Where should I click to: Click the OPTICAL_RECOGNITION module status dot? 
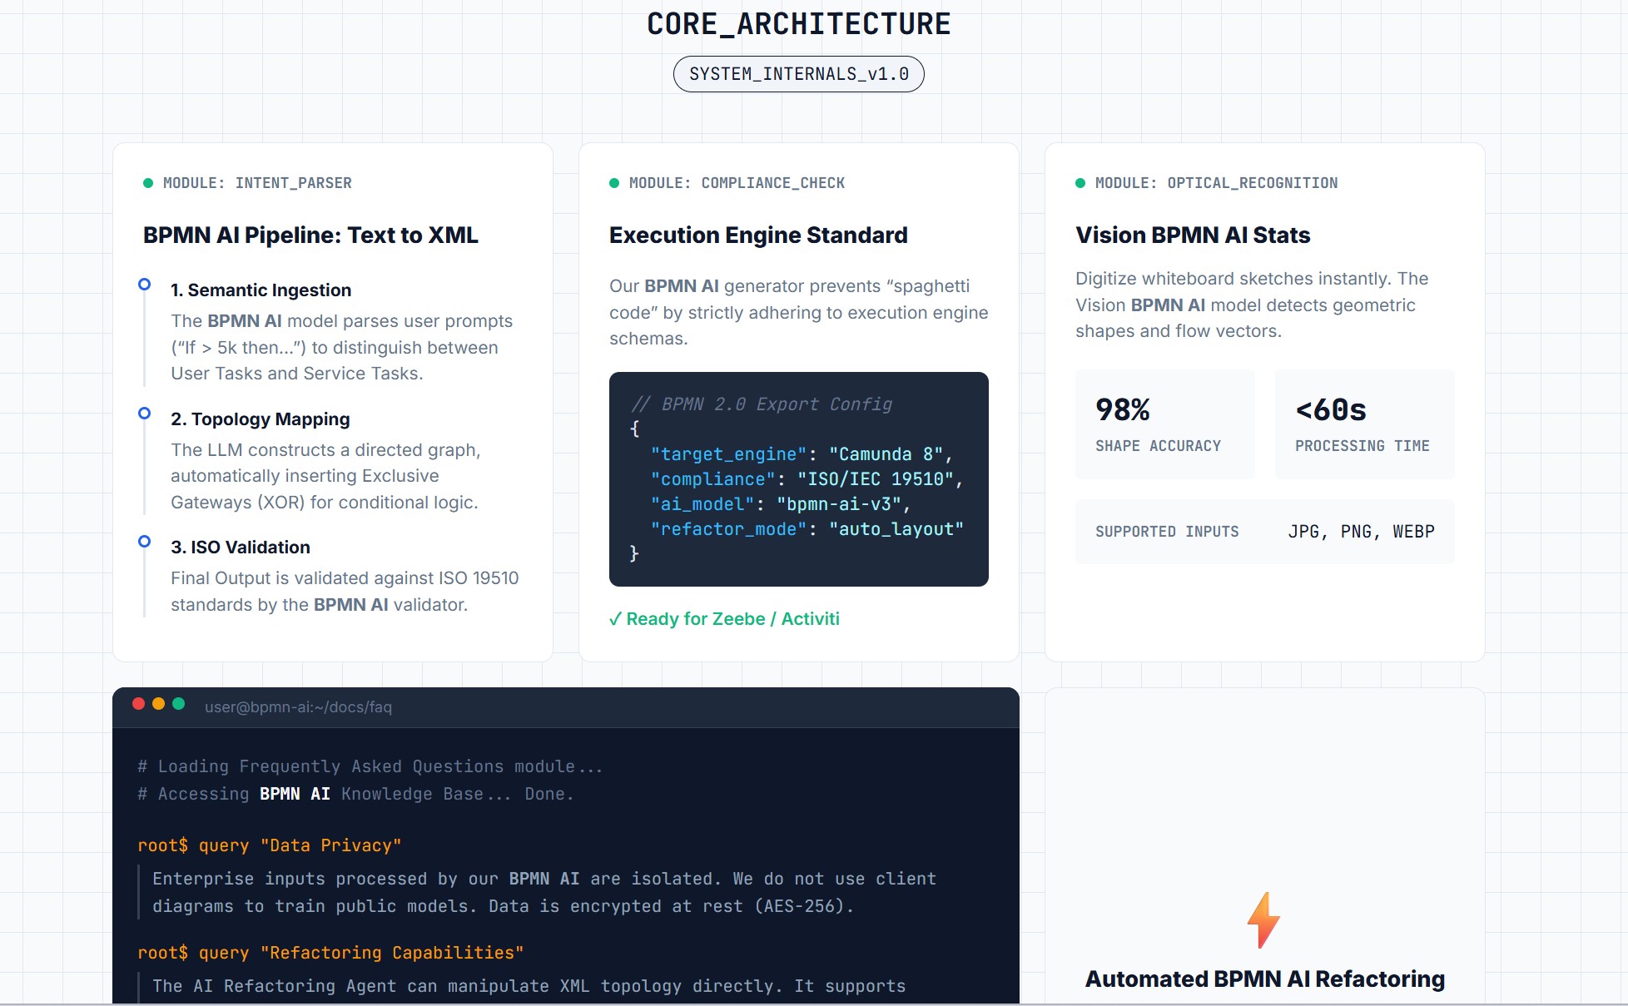click(x=1080, y=181)
